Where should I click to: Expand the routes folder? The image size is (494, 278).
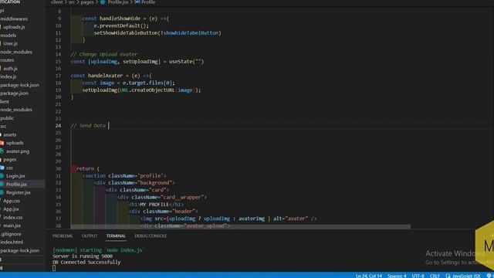7,60
